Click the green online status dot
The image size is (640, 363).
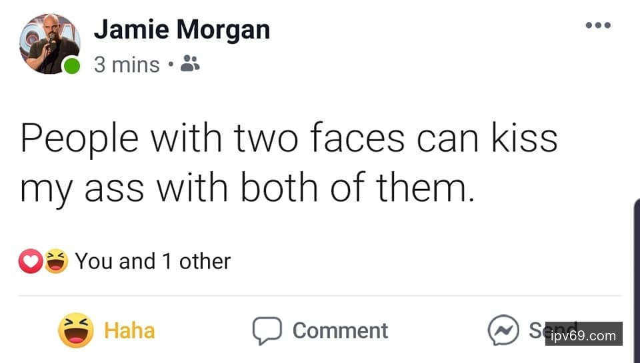(x=72, y=65)
